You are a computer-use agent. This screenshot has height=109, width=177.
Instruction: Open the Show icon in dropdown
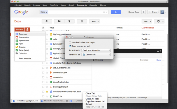pos(96,50)
